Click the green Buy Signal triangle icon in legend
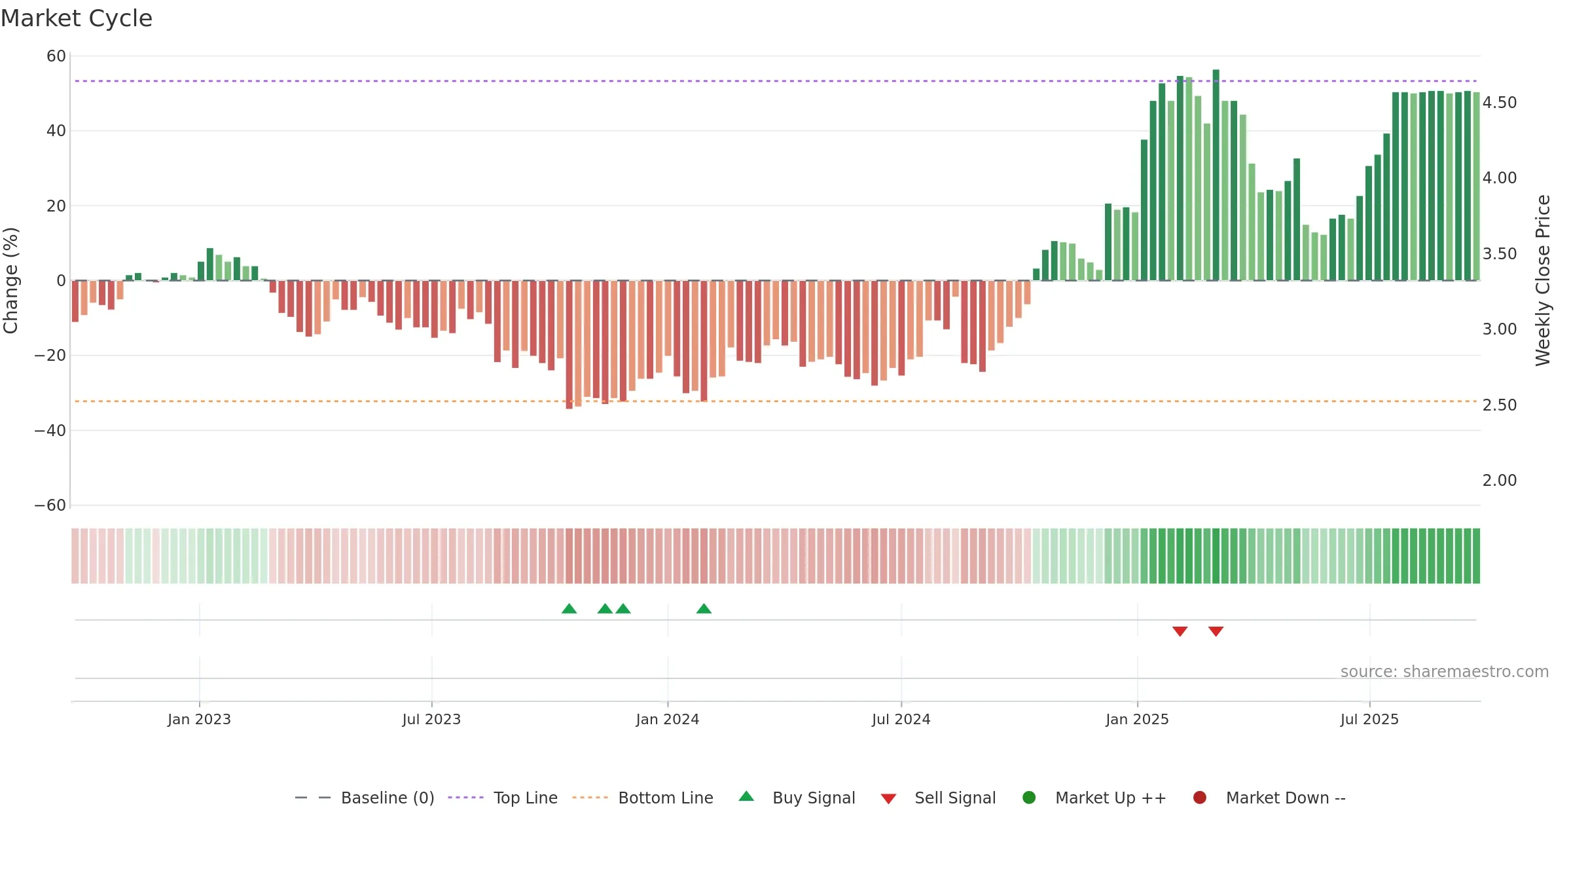 point(746,796)
